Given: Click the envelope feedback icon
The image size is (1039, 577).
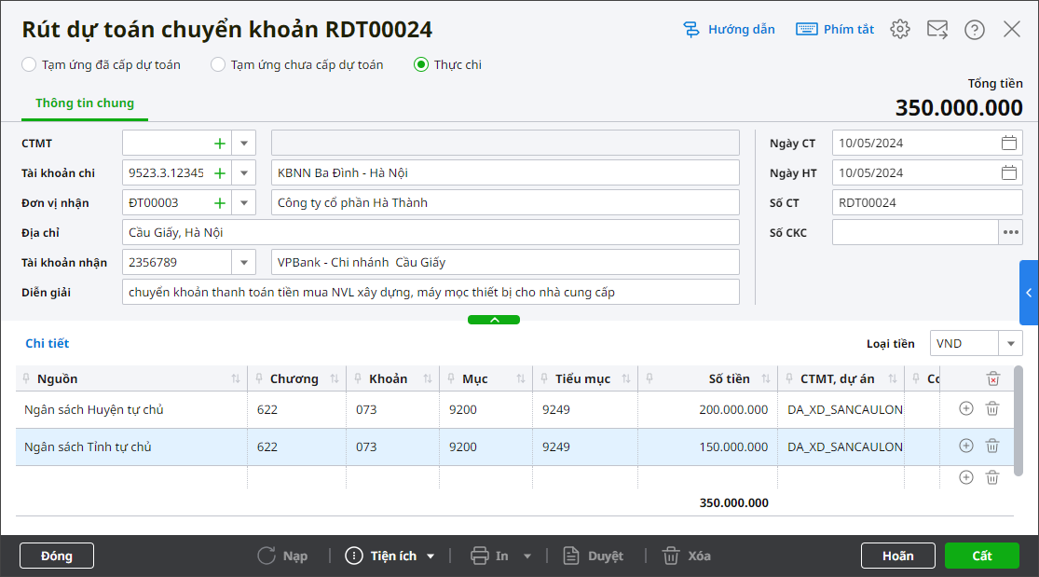Looking at the screenshot, I should pyautogui.click(x=936, y=29).
